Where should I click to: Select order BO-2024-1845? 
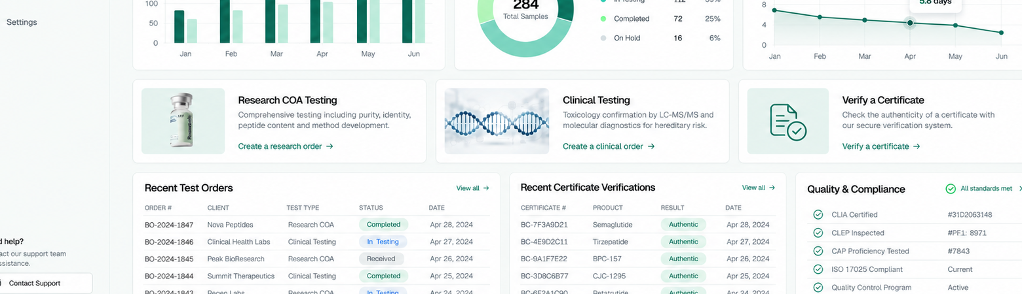(x=169, y=259)
